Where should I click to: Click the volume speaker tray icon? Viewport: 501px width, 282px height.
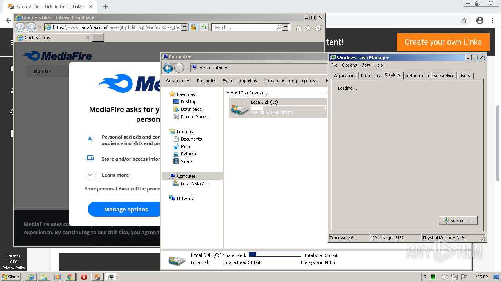[445, 277]
